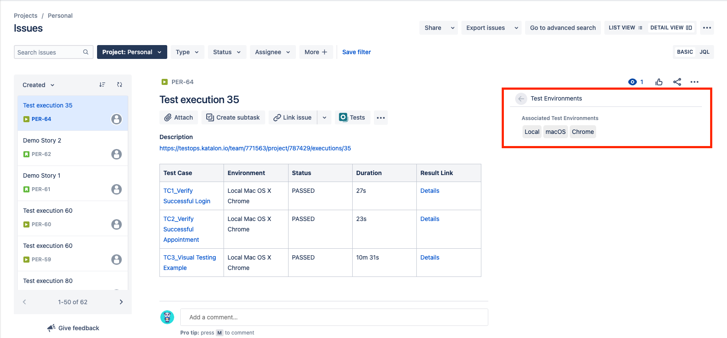Click the user avatar beside comment box

point(167,317)
